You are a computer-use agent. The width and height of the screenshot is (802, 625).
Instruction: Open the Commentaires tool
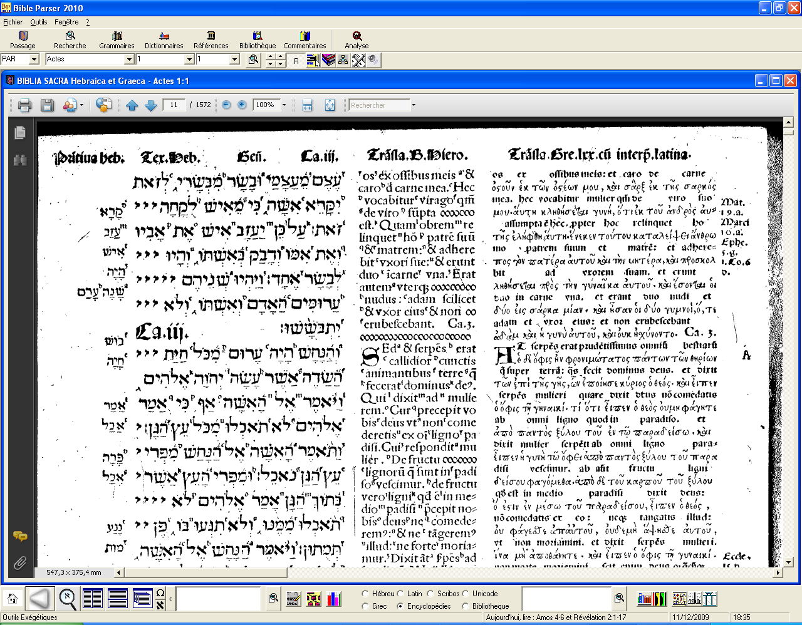[305, 40]
